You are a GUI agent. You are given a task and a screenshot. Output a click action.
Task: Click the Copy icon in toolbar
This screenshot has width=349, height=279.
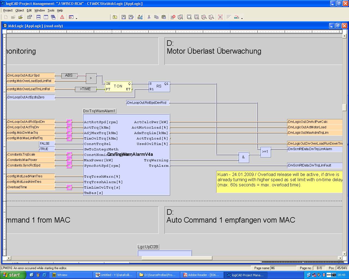pos(156,17)
